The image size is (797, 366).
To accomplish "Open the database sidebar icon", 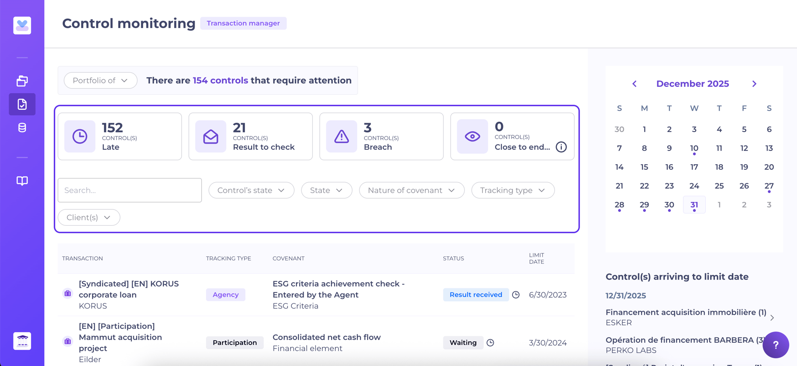I will (22, 128).
